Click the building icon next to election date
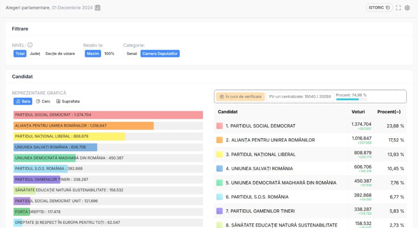The width and height of the screenshot is (418, 228). pos(97,8)
